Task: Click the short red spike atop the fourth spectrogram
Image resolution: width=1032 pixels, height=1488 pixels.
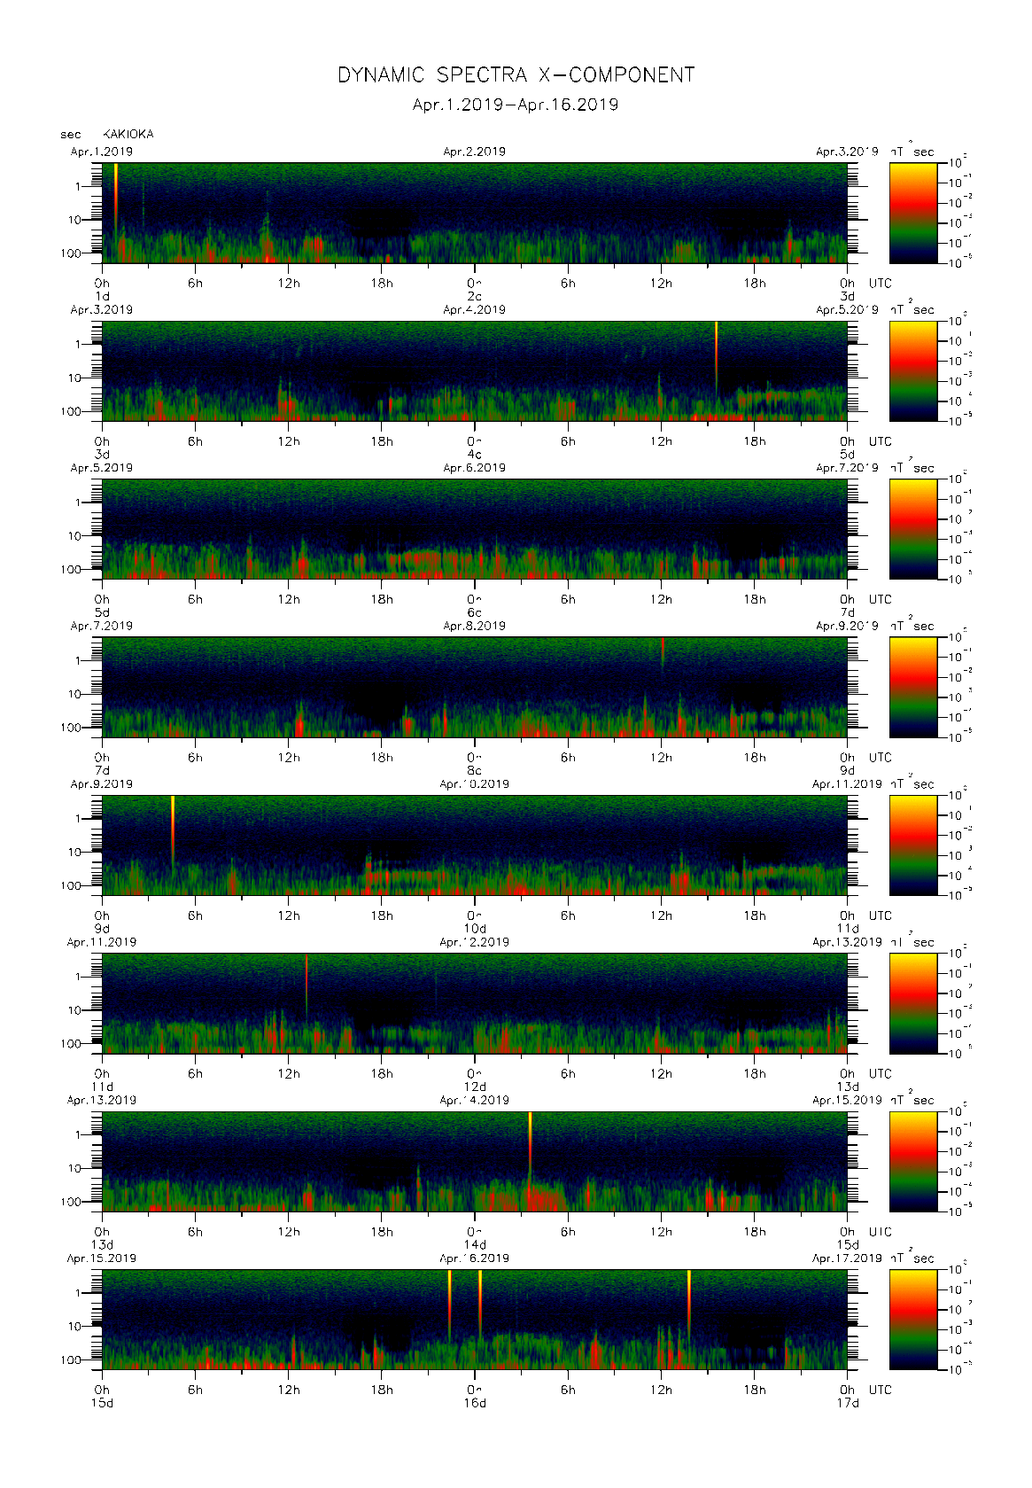Action: click(x=663, y=651)
